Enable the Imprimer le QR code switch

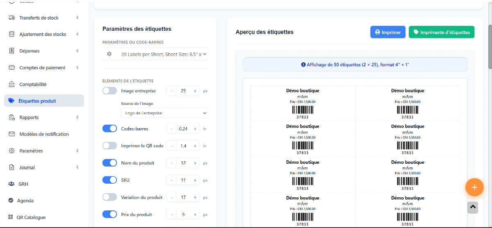(110, 146)
